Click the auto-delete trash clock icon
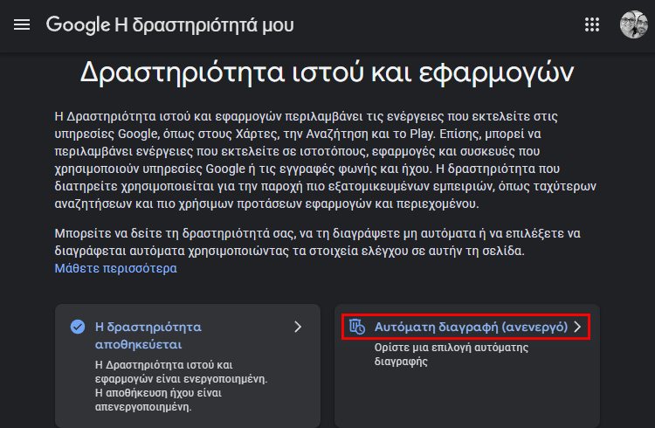This screenshot has width=655, height=428. click(x=357, y=327)
